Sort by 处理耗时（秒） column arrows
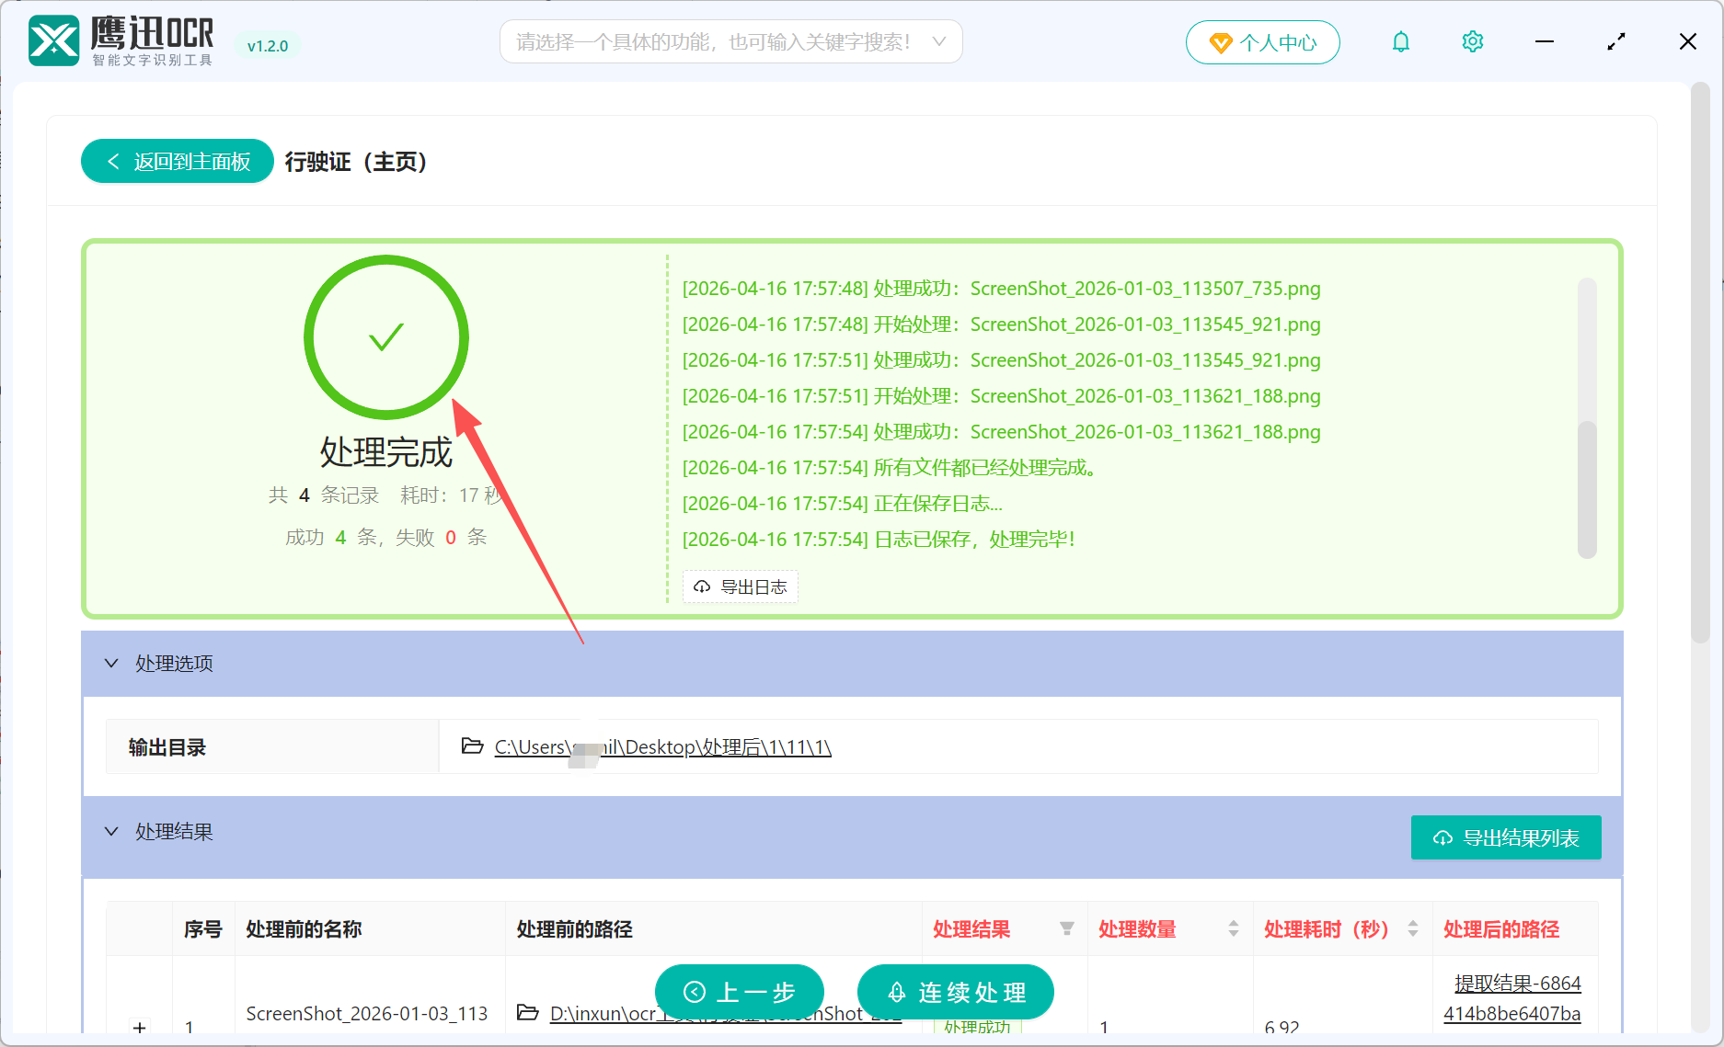1724x1047 pixels. (1413, 928)
